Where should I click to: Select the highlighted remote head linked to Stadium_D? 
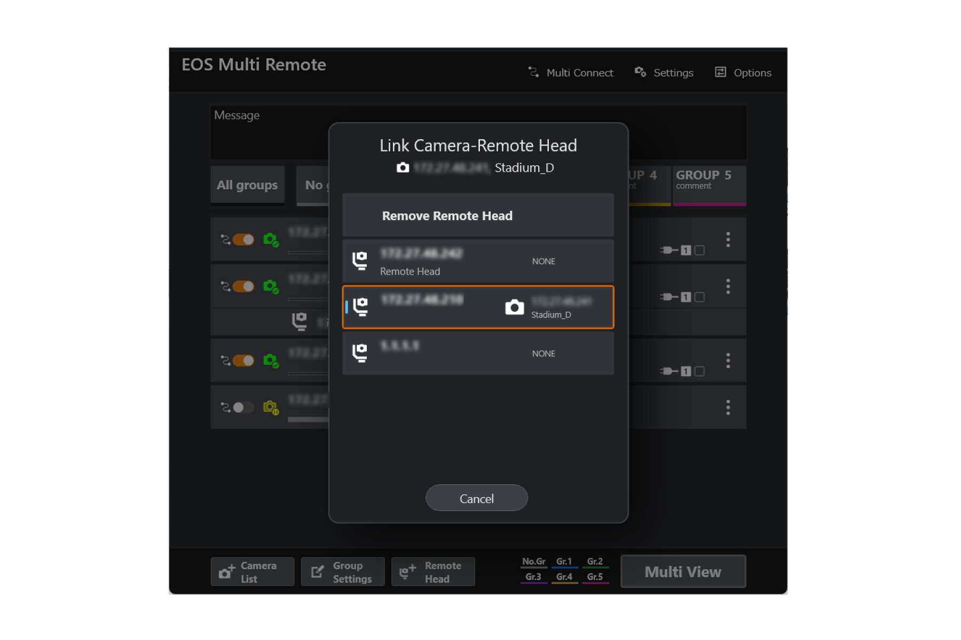pyautogui.click(x=478, y=307)
